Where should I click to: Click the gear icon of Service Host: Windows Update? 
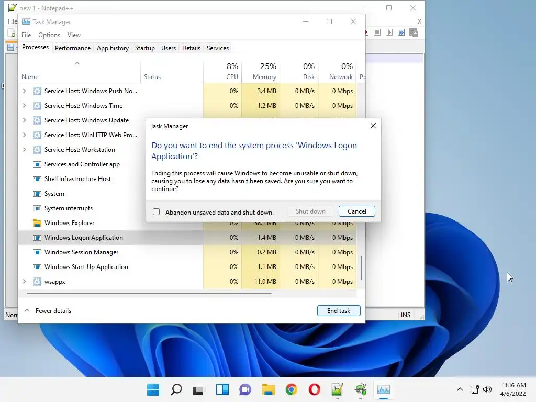[x=37, y=120]
